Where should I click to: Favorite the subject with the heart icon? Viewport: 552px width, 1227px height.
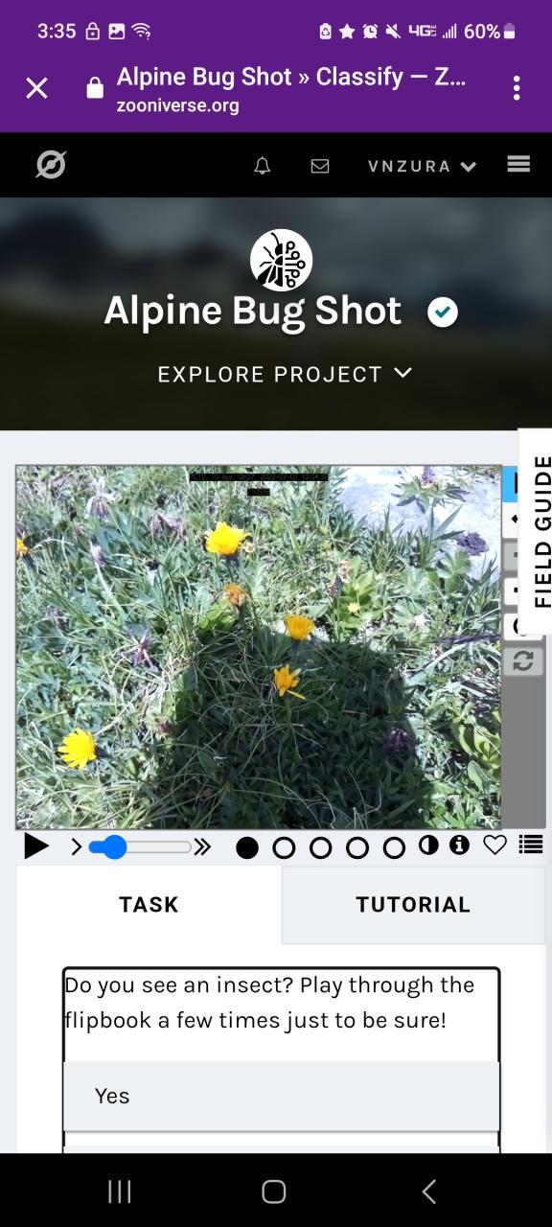pyautogui.click(x=494, y=845)
